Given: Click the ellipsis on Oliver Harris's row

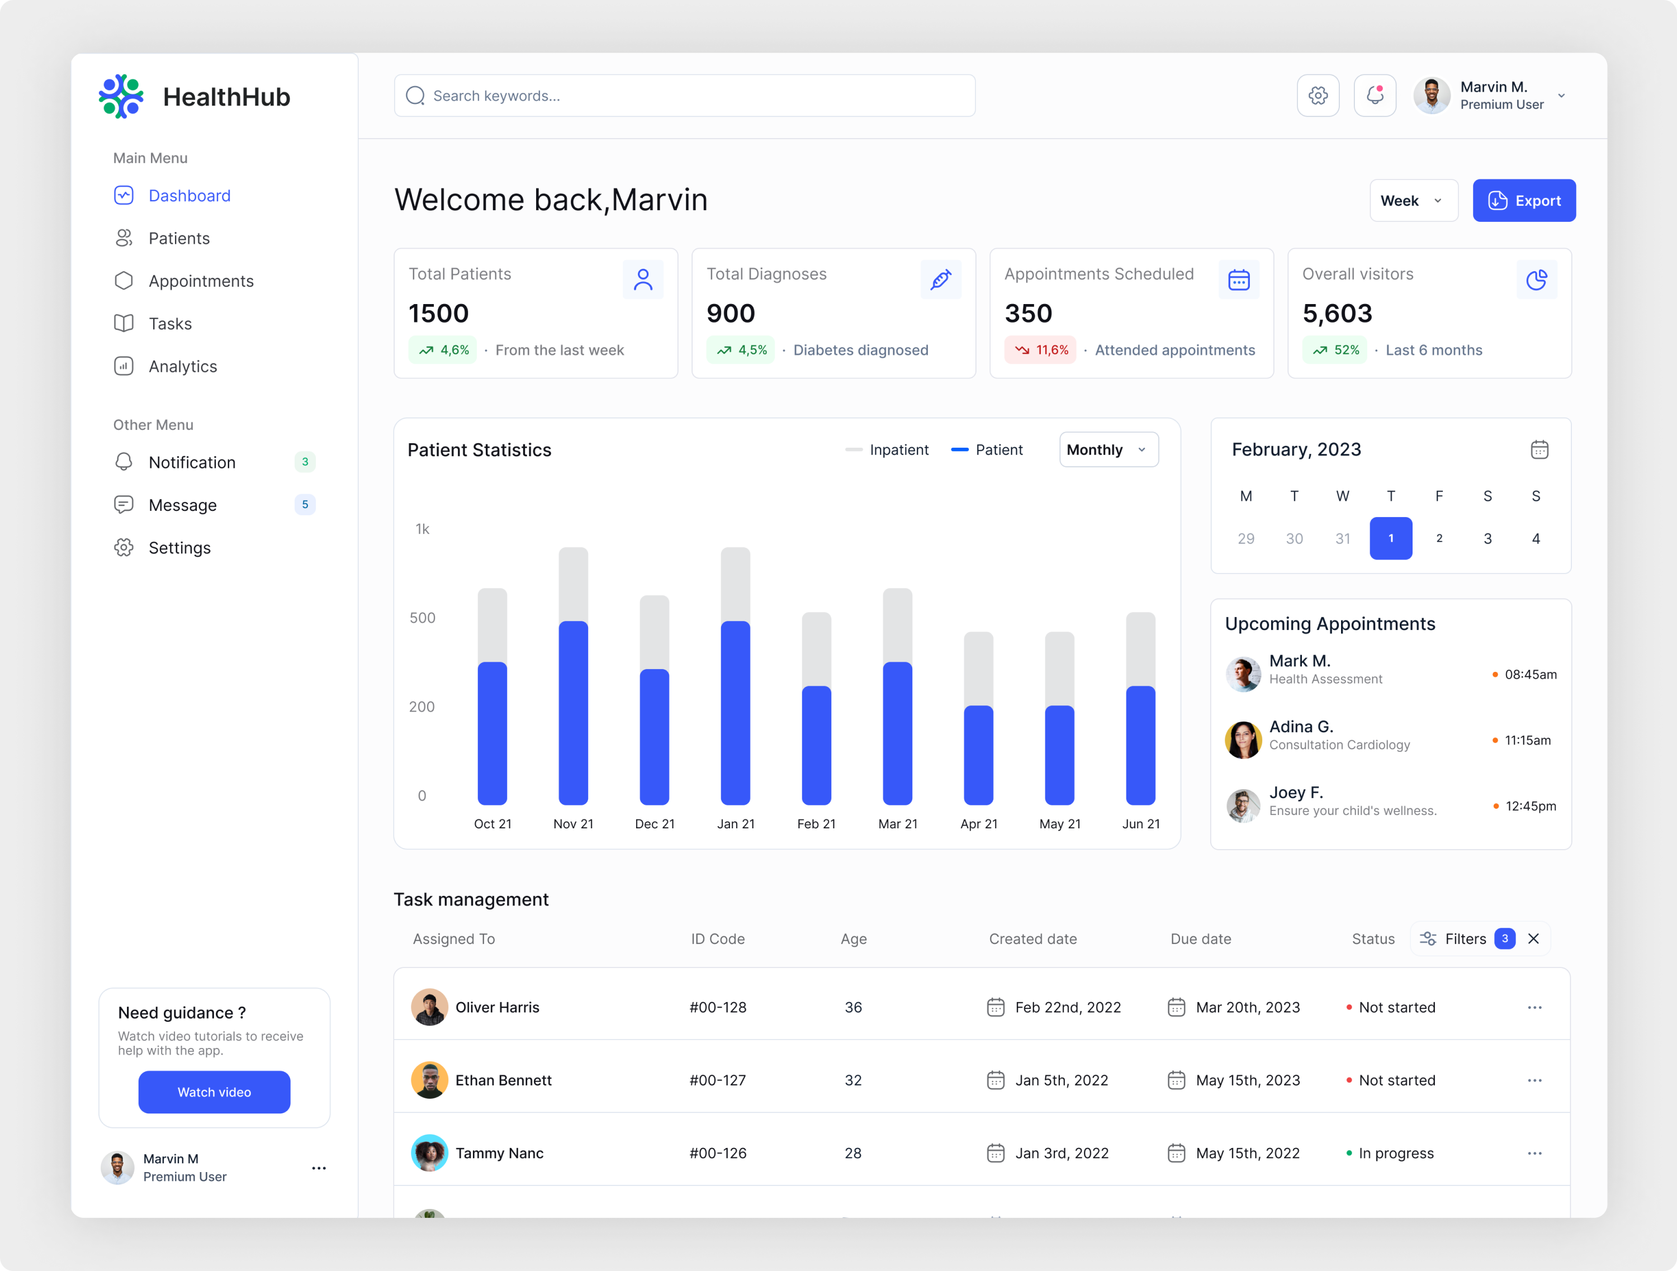Looking at the screenshot, I should click(1535, 1007).
